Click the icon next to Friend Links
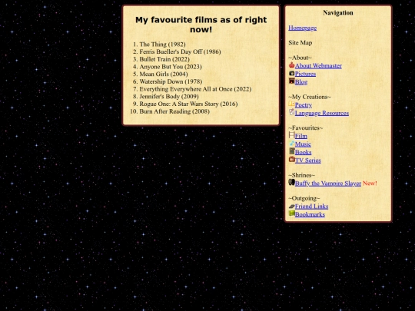Viewport: 415px width, 311px height. coord(292,206)
